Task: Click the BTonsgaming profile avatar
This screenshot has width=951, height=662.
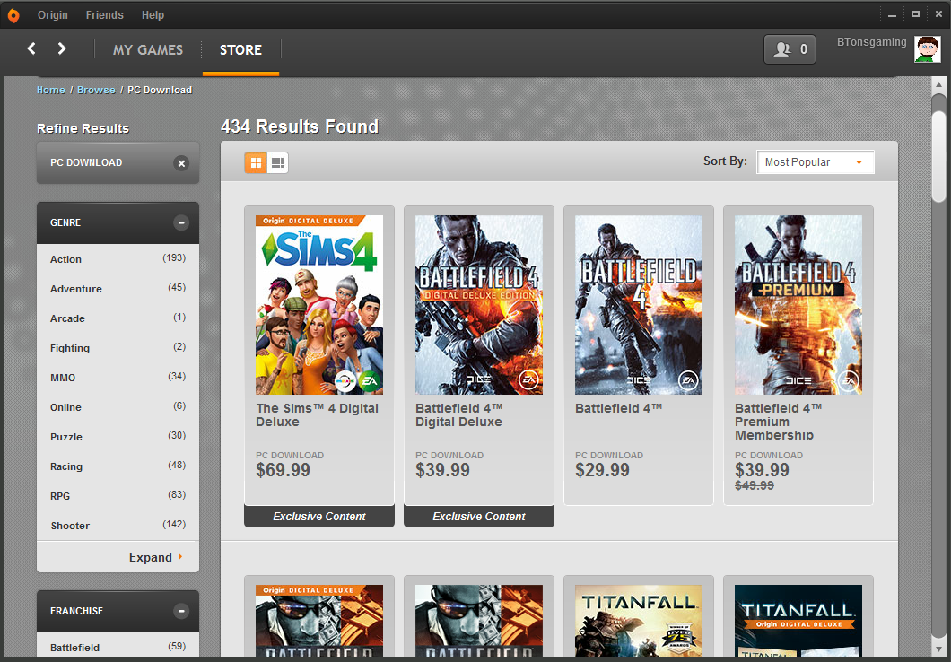Action: coord(927,49)
